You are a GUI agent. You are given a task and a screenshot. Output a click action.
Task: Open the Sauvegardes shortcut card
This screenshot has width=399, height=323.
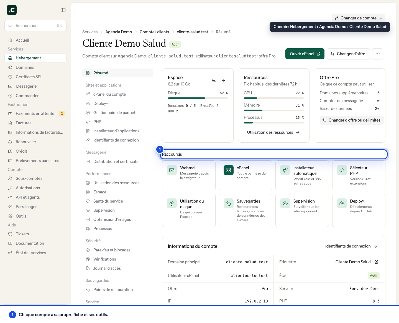245,210
